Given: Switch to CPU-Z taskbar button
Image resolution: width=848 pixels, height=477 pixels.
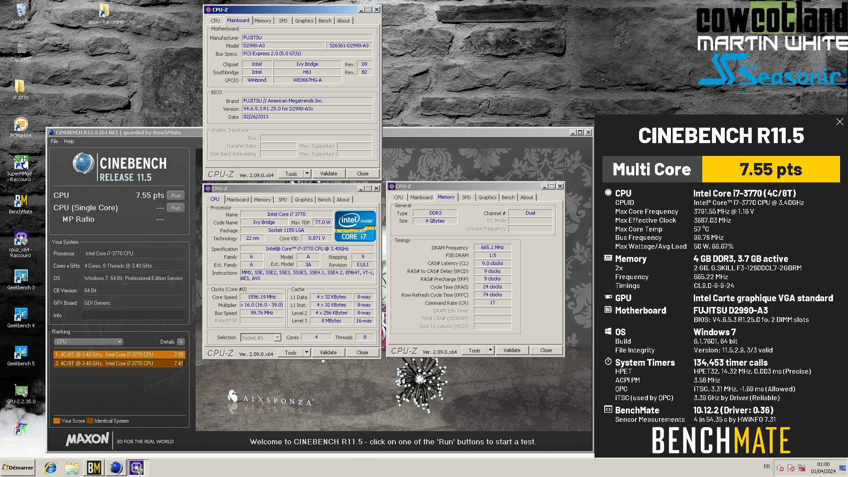Looking at the screenshot, I should tap(137, 468).
